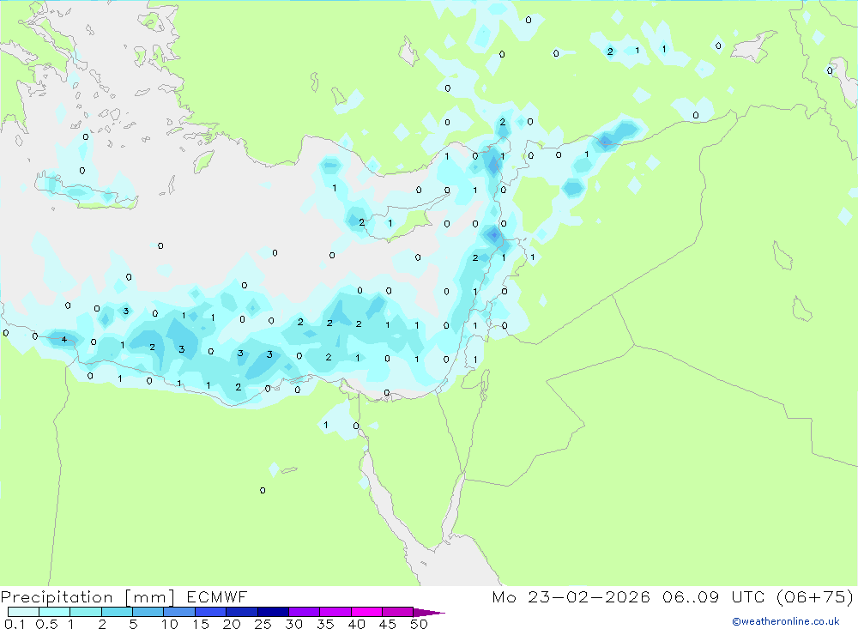Screen dimensions: 858x629
Task: Pick the 10–15 mm legend color swatch
Action: click(x=179, y=612)
